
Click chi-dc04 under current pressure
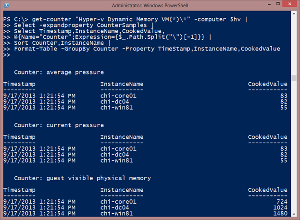click(115, 155)
